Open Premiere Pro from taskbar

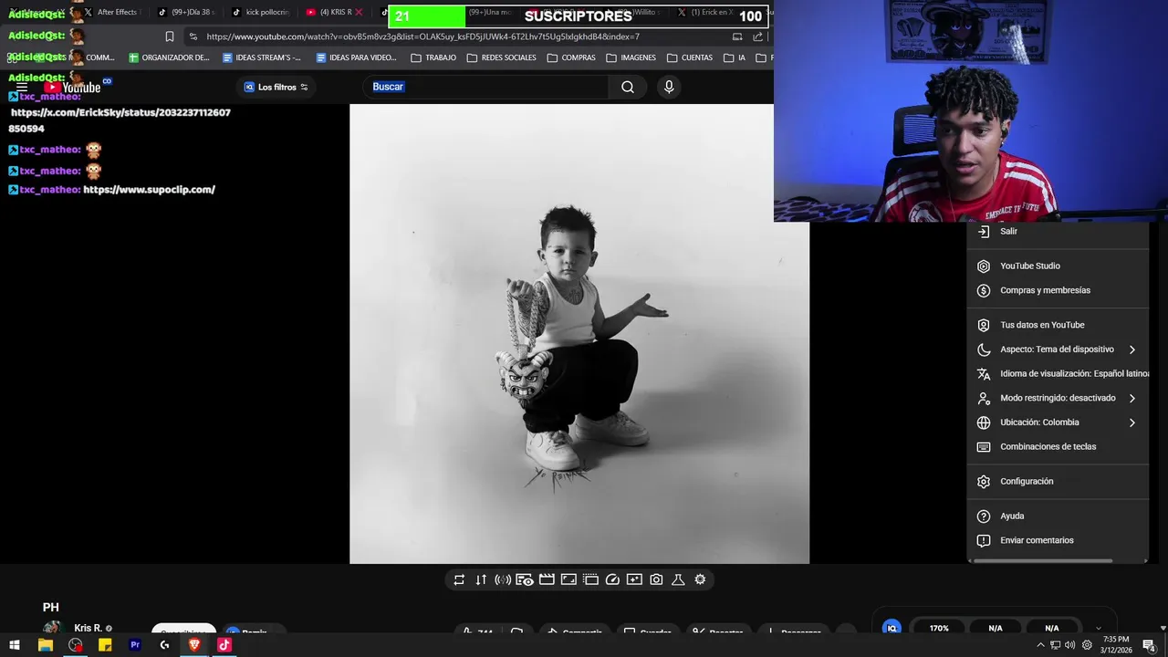[135, 645]
